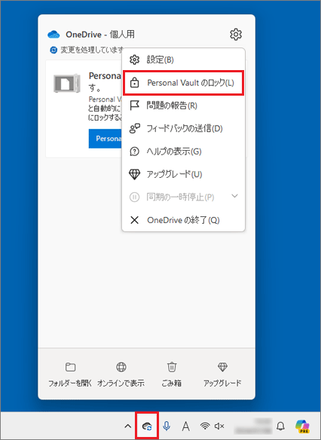
Task: Choose Personal Vault のロック(L)
Action: [184, 83]
